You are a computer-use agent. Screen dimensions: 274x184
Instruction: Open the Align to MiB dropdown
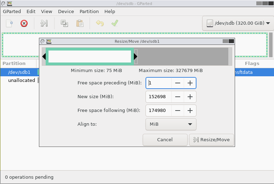coord(171,124)
